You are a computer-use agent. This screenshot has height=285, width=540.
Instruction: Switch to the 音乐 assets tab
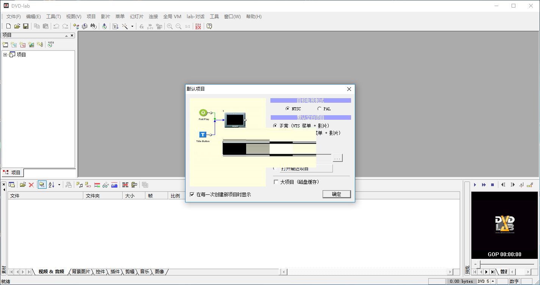coord(144,272)
